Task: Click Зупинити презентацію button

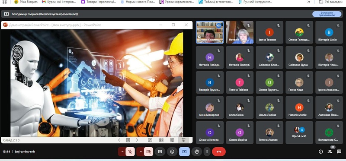Action: 327,14
